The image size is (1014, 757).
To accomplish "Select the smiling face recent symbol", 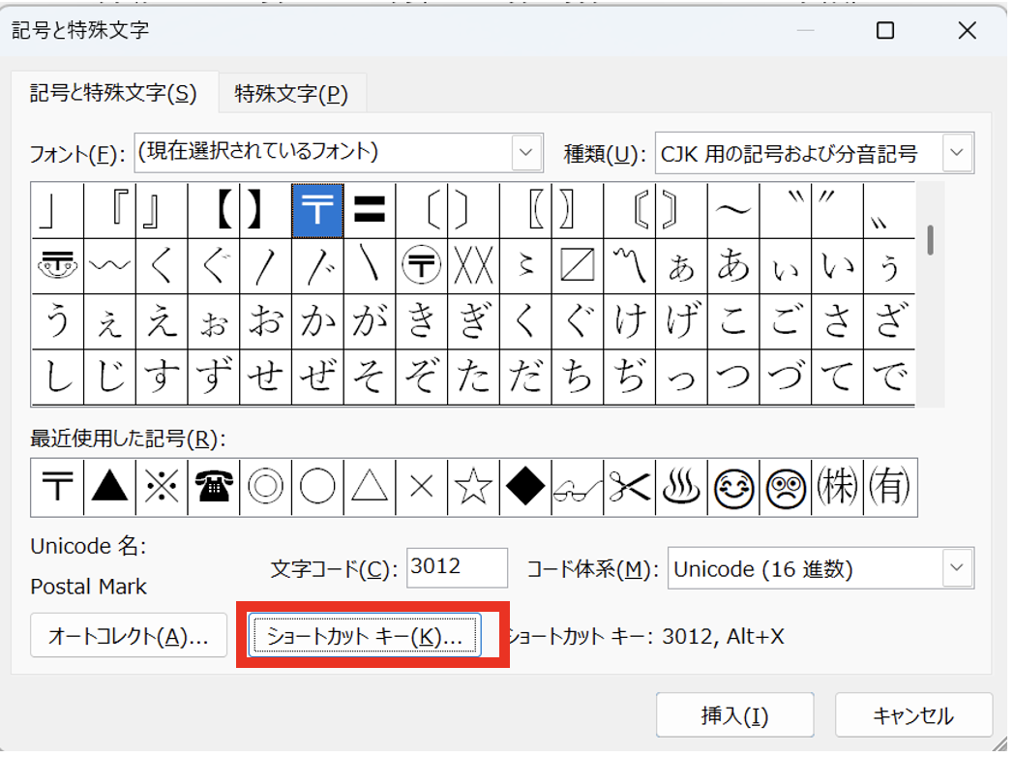I will [x=733, y=487].
